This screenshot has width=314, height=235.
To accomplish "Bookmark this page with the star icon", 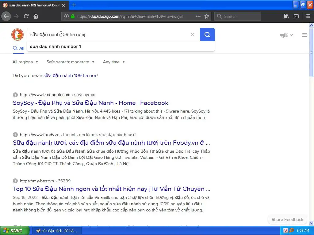I will click(x=207, y=16).
